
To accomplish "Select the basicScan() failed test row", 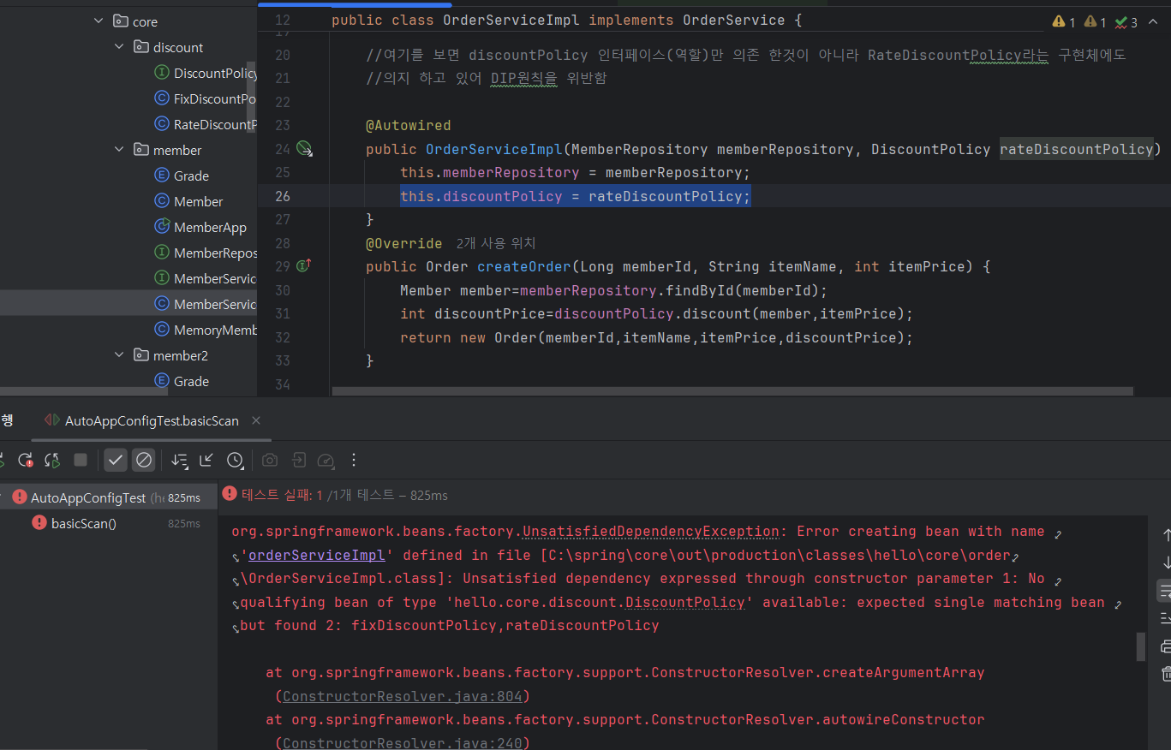I will 83,523.
